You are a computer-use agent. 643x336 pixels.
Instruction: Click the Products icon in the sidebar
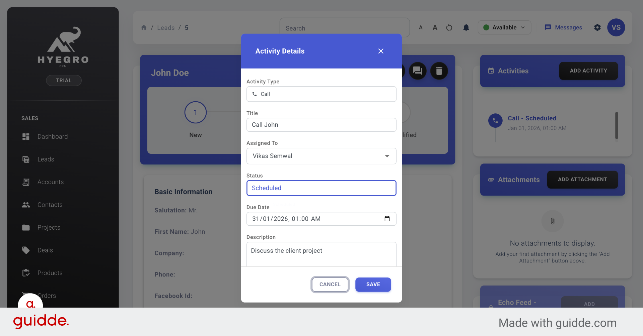click(26, 273)
